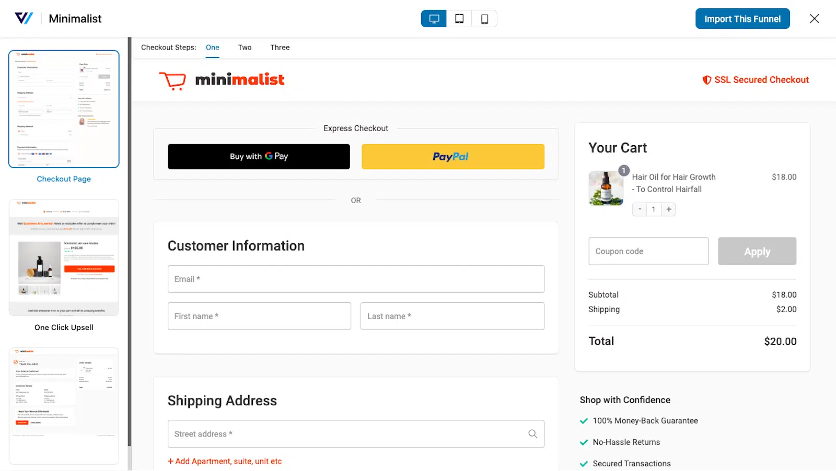The image size is (836, 471).
Task: Click Buy with G Pay button
Action: pyautogui.click(x=259, y=157)
